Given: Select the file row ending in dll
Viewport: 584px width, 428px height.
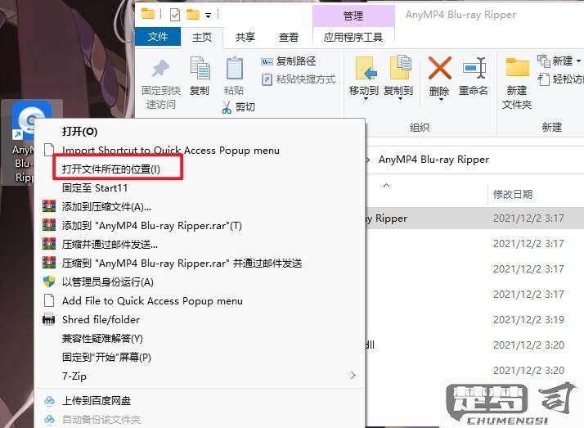Looking at the screenshot, I should coord(474,345).
